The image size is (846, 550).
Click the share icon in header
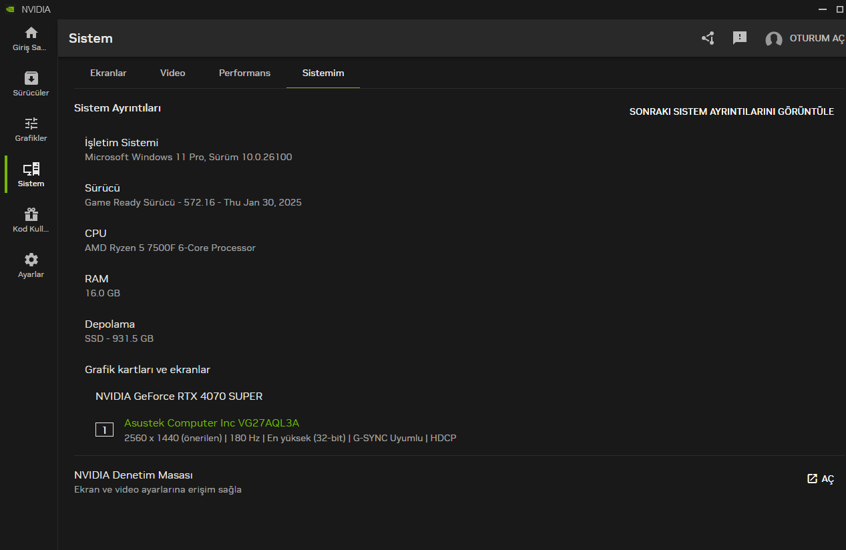coord(708,38)
